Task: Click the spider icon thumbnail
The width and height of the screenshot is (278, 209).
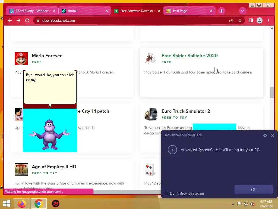Action: click(x=150, y=59)
